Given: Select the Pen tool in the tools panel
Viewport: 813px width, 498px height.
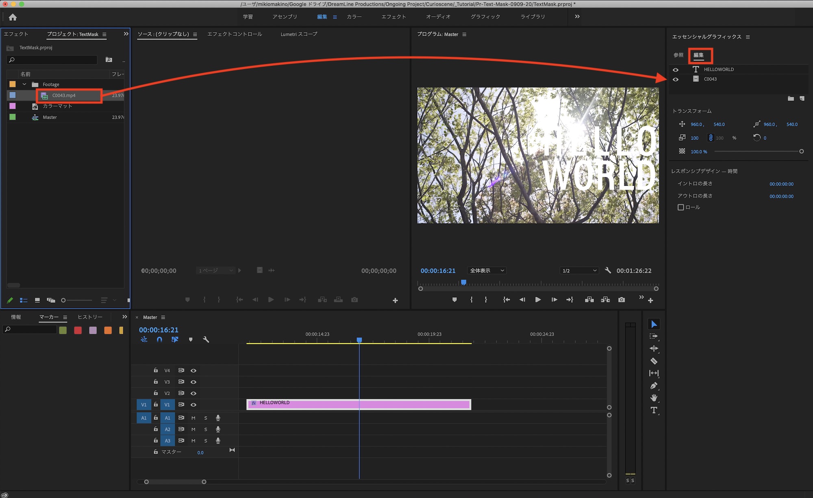Looking at the screenshot, I should [654, 385].
